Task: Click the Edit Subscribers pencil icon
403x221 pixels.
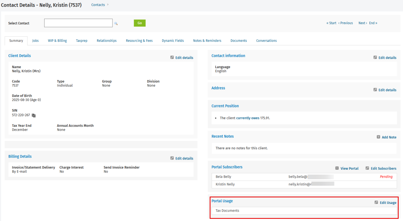Action: pos(367,169)
